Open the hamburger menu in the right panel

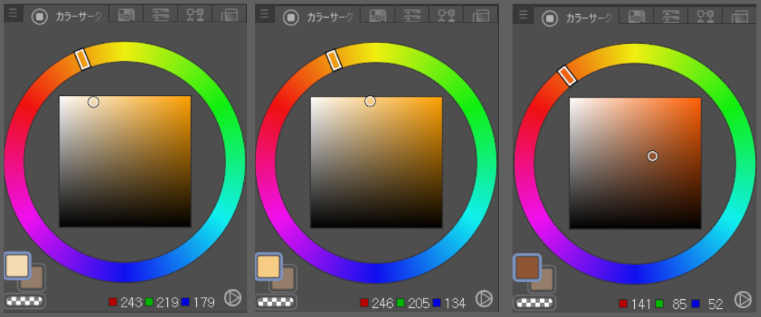pyautogui.click(x=523, y=15)
